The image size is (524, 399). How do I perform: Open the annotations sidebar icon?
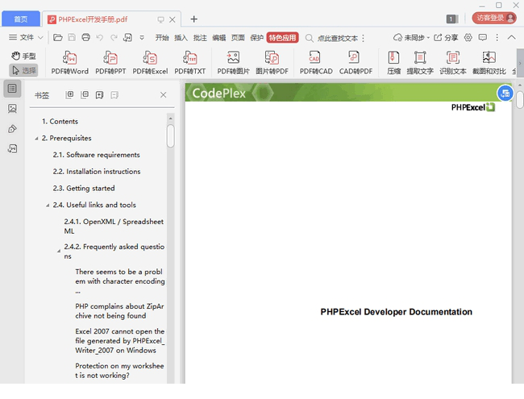point(12,129)
